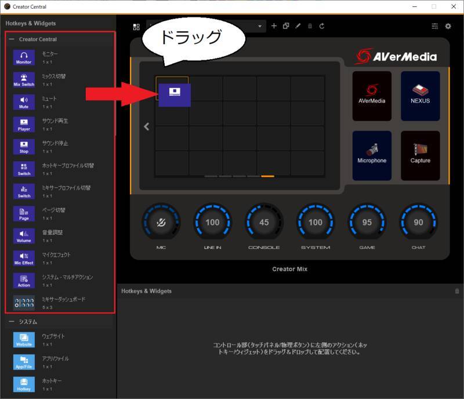Viewport: 464px width, 399px height.
Task: Click the Website icon under システム
Action: (24, 340)
